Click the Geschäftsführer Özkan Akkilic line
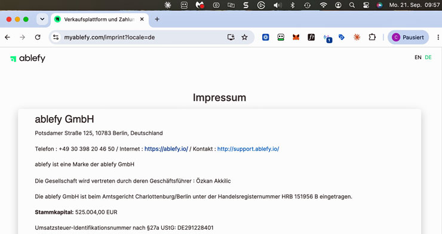The height and width of the screenshot is (234, 442). click(x=133, y=181)
